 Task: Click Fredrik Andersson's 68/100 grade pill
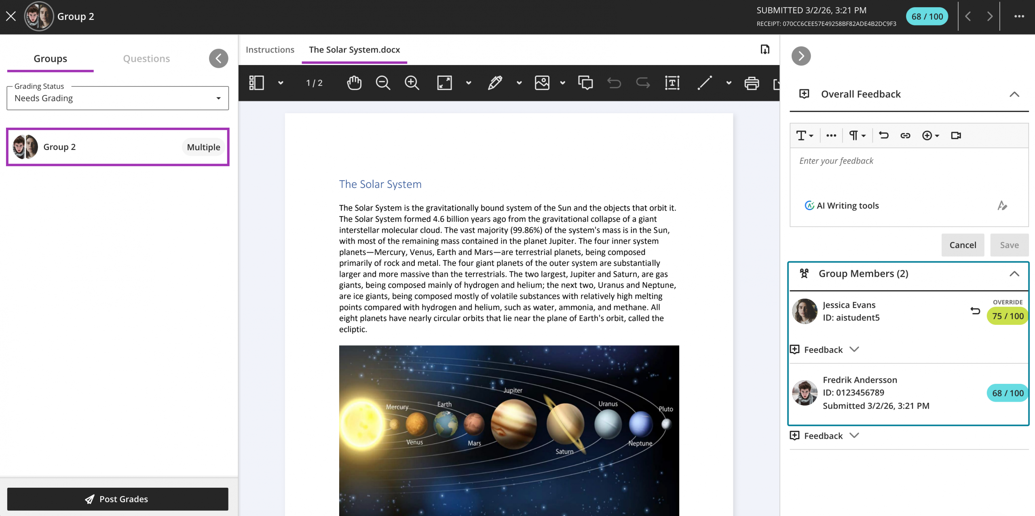[x=1007, y=392]
